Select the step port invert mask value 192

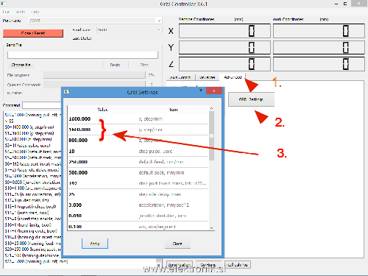point(73,183)
